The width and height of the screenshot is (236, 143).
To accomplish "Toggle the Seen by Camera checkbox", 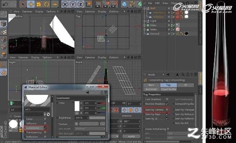I will pyautogui.click(x=167, y=110).
